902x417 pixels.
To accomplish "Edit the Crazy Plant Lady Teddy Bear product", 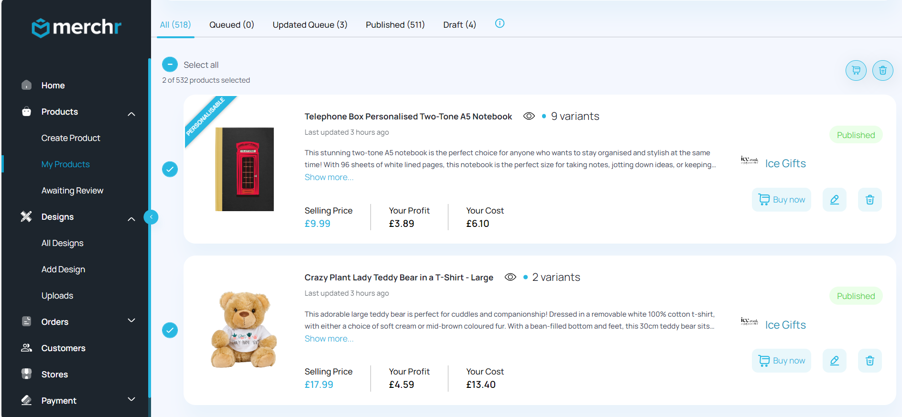I will tap(834, 361).
